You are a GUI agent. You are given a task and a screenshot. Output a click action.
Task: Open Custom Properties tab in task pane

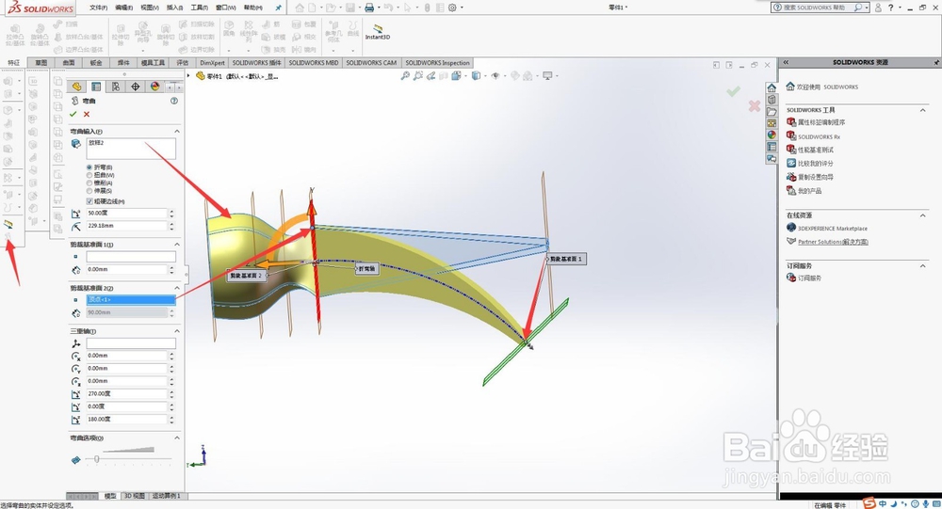click(x=771, y=147)
